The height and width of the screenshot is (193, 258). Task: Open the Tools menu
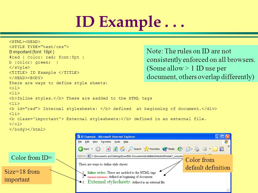click(117, 142)
